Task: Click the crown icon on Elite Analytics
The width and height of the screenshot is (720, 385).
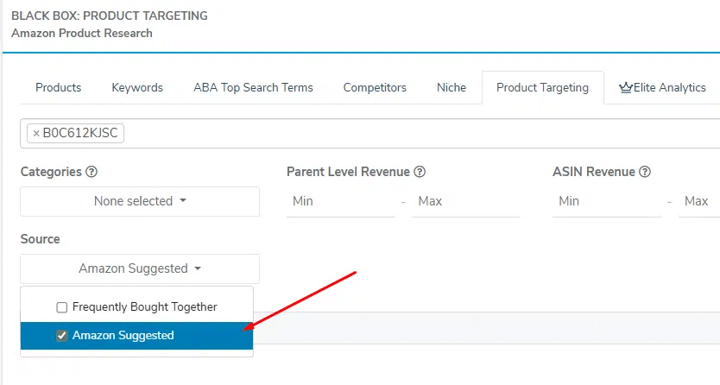Action: click(626, 87)
